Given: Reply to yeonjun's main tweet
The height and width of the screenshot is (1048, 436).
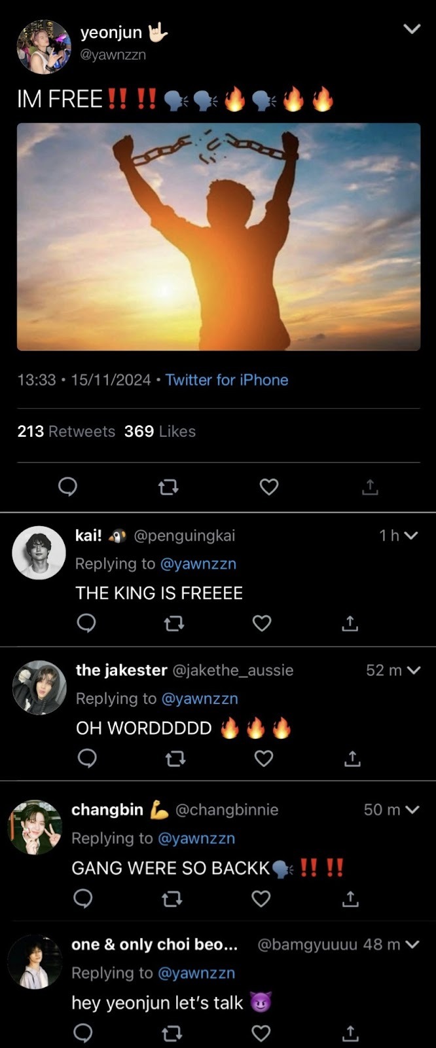Looking at the screenshot, I should coord(68,487).
